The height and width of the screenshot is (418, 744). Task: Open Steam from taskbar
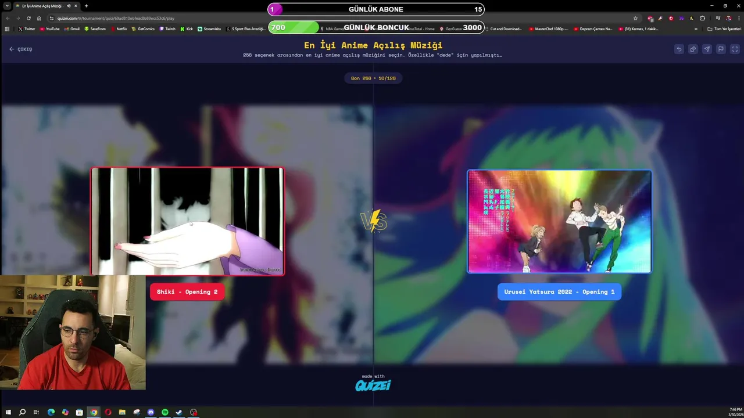(x=179, y=412)
